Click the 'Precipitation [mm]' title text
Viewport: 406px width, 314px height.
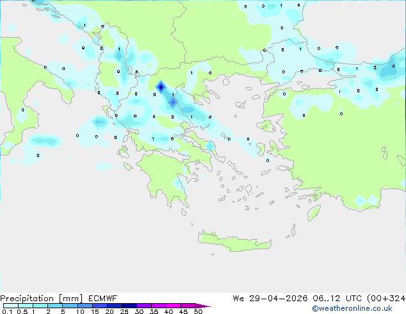pyautogui.click(x=42, y=299)
